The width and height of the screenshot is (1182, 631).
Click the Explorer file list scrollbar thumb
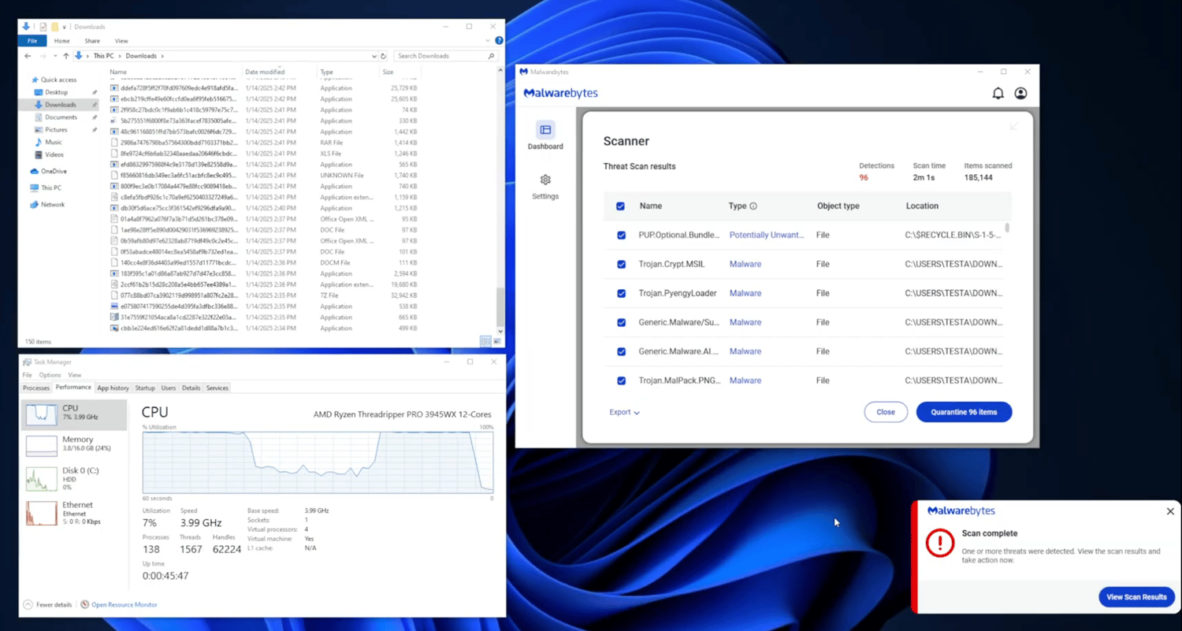(x=499, y=306)
